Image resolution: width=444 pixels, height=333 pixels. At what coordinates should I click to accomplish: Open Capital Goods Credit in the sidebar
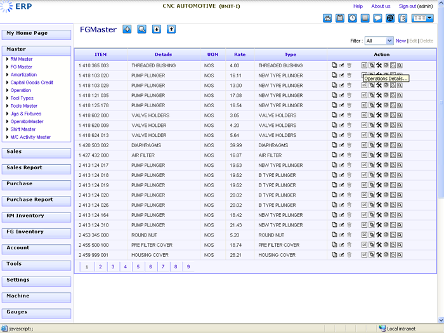click(32, 82)
